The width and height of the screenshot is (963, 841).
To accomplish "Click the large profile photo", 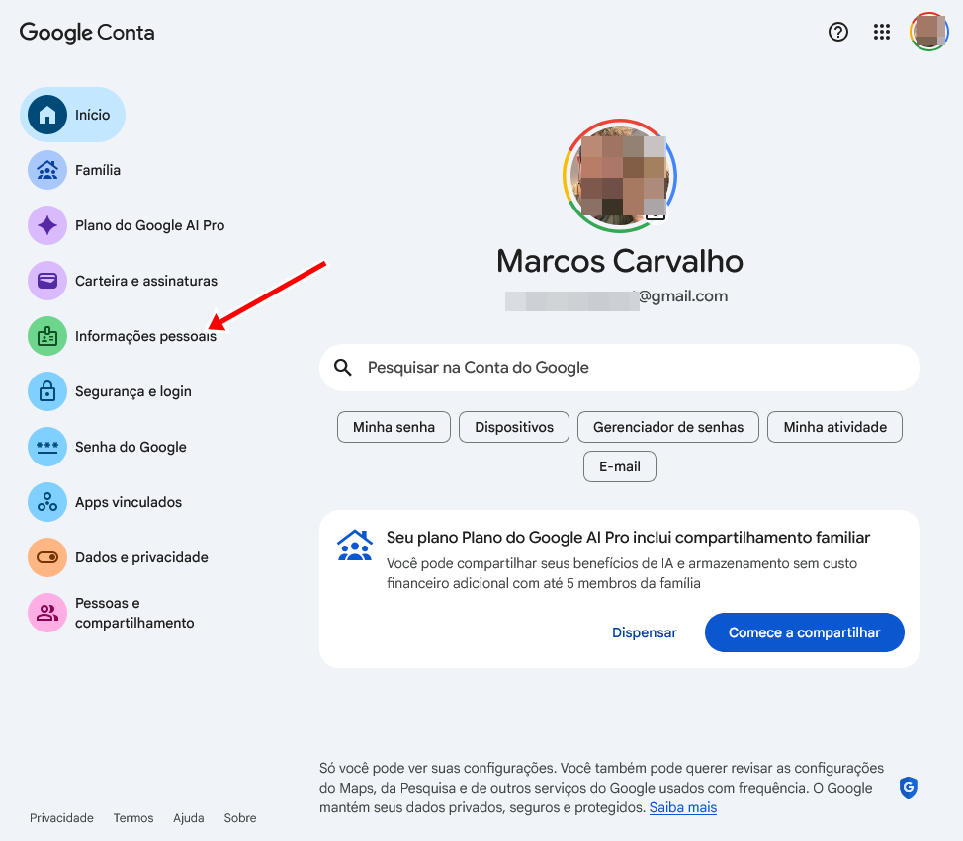I will click(620, 176).
